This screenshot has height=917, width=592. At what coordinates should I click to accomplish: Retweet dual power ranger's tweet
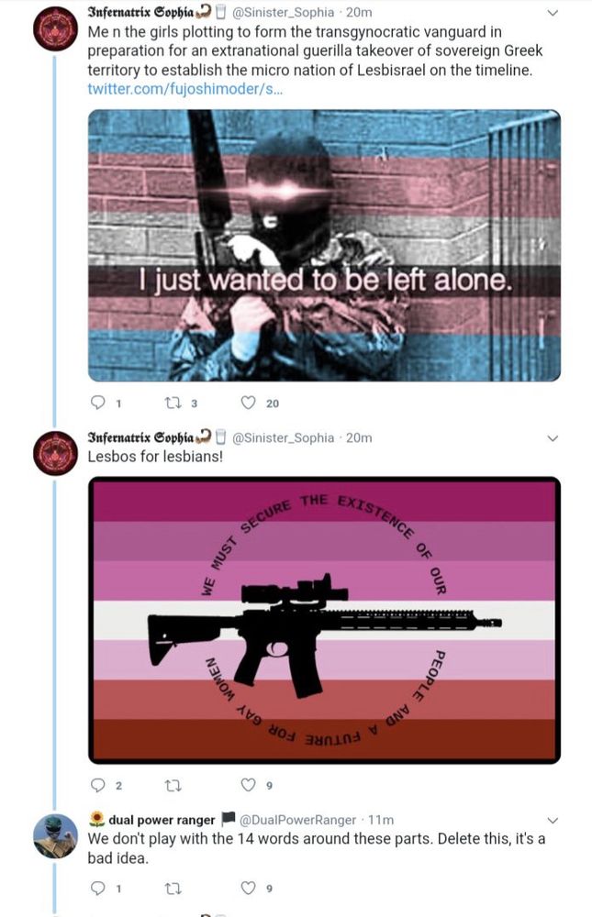173,889
